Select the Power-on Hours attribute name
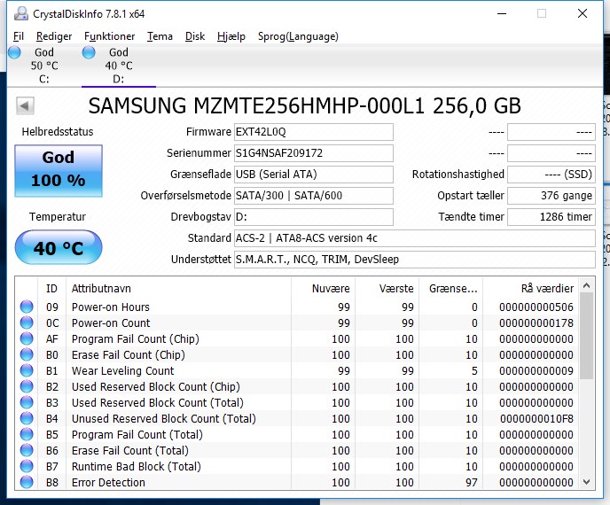 click(x=111, y=307)
